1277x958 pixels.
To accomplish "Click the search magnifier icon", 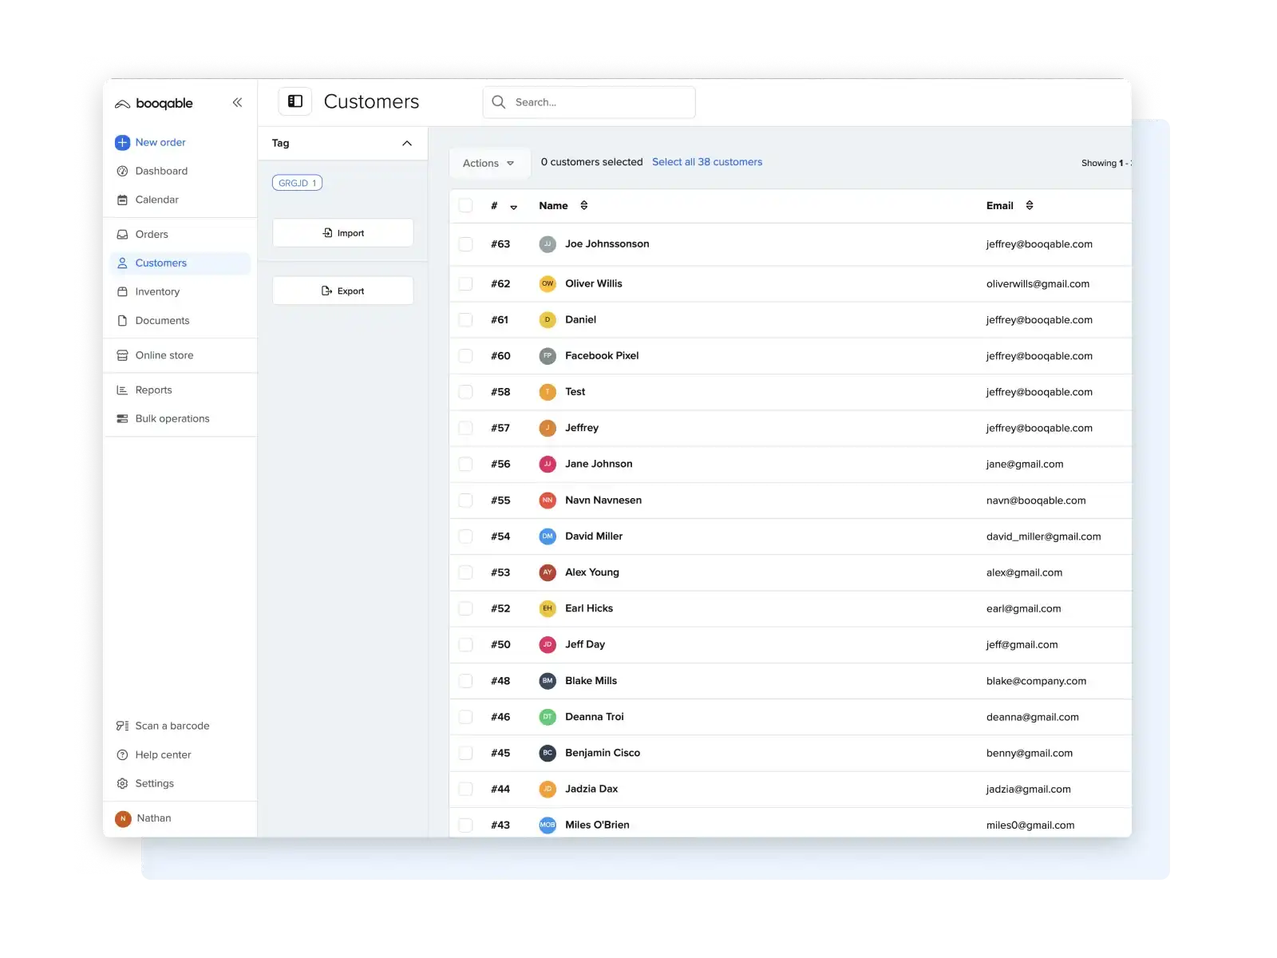I will pos(498,102).
